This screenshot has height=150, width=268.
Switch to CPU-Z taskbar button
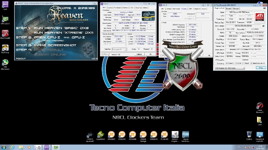tap(47, 147)
